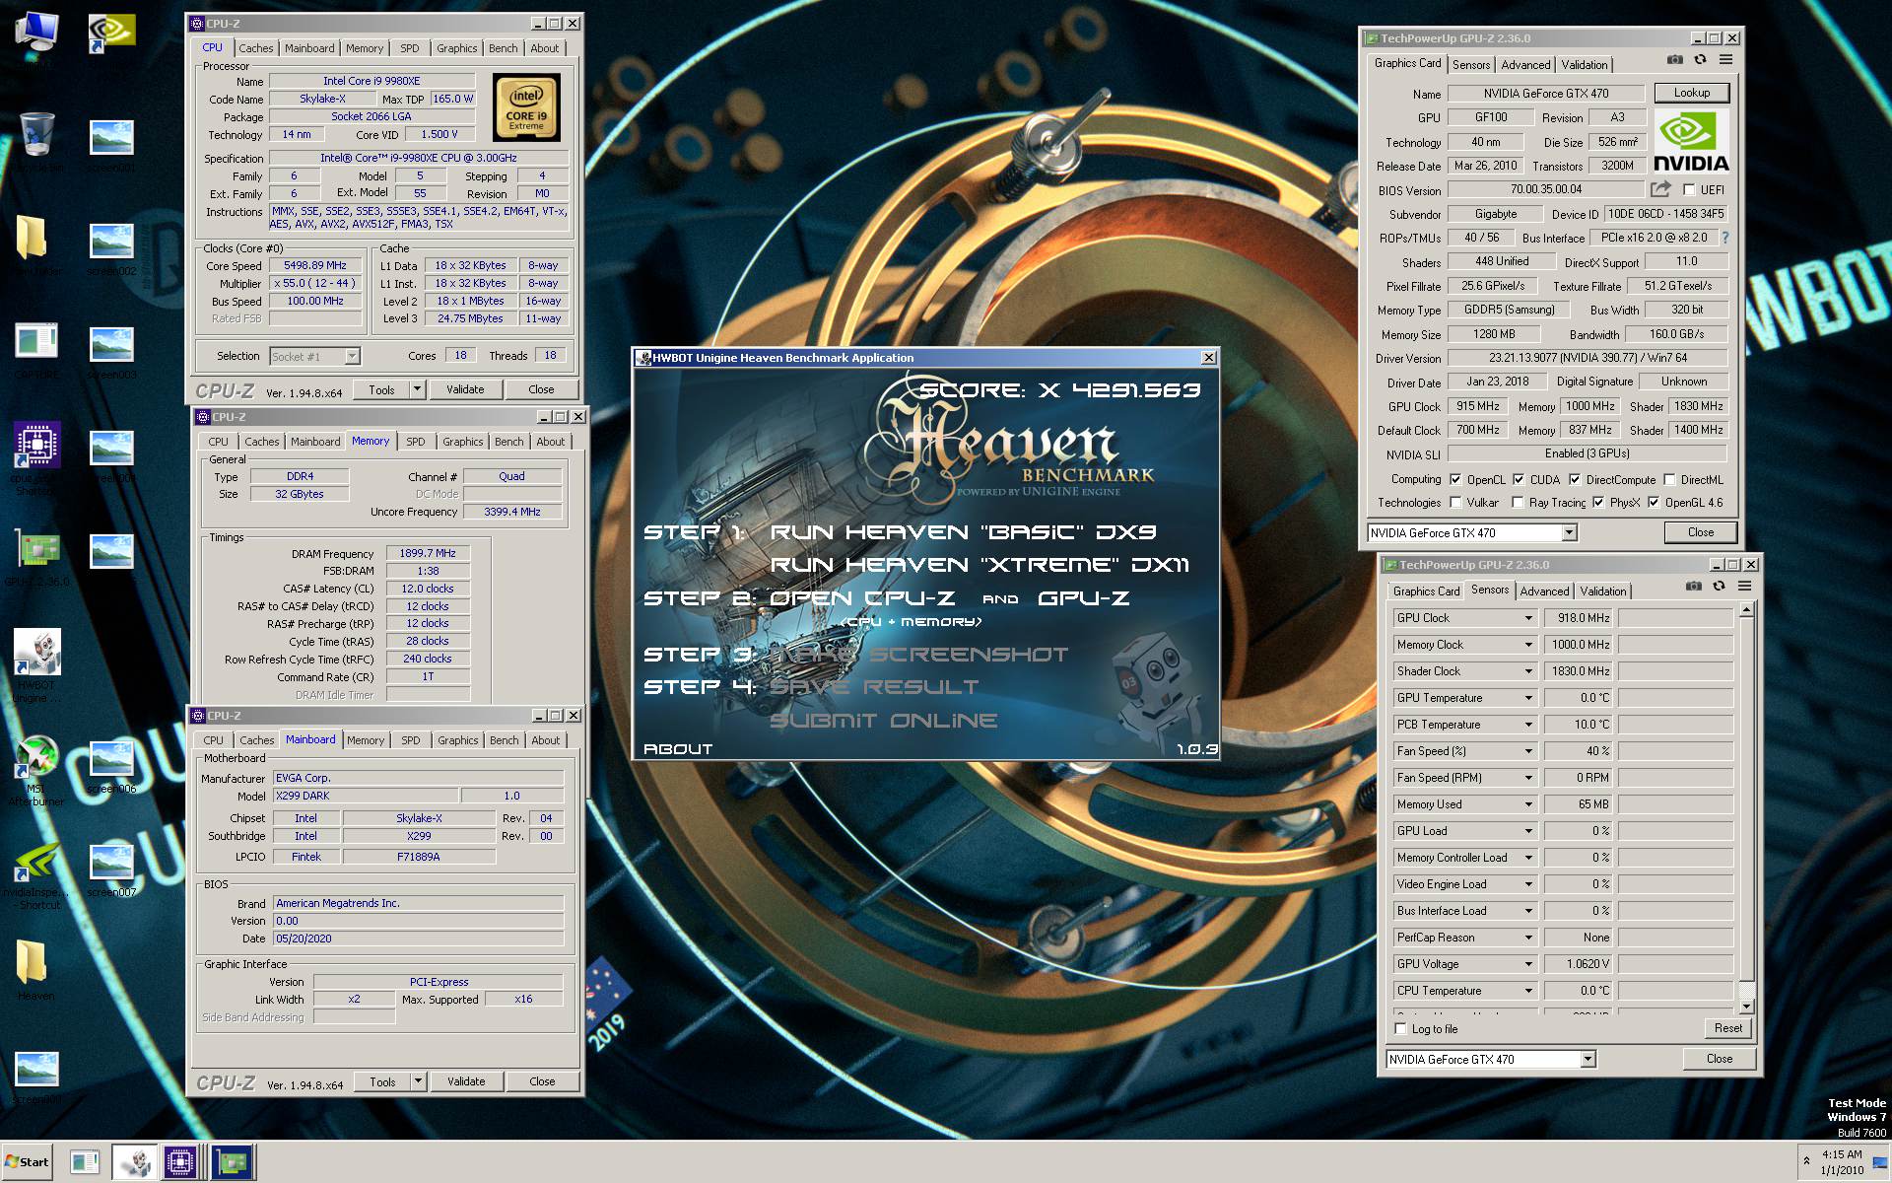
Task: Click the taskbar clock showing 4:15 AM
Action: (1842, 1162)
